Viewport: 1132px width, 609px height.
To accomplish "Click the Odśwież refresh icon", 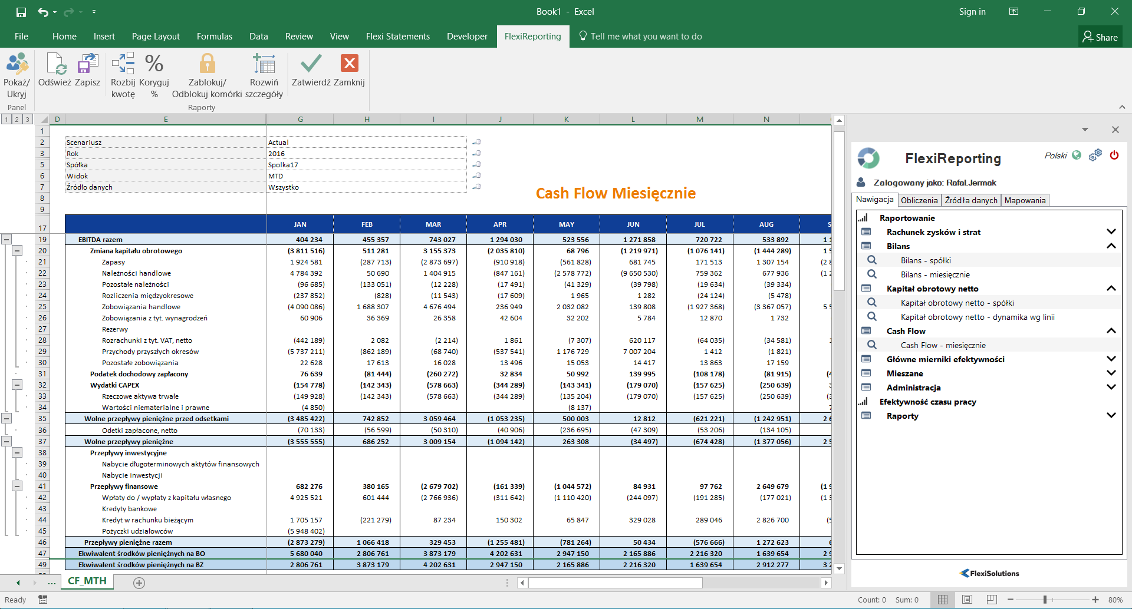I will (x=55, y=65).
